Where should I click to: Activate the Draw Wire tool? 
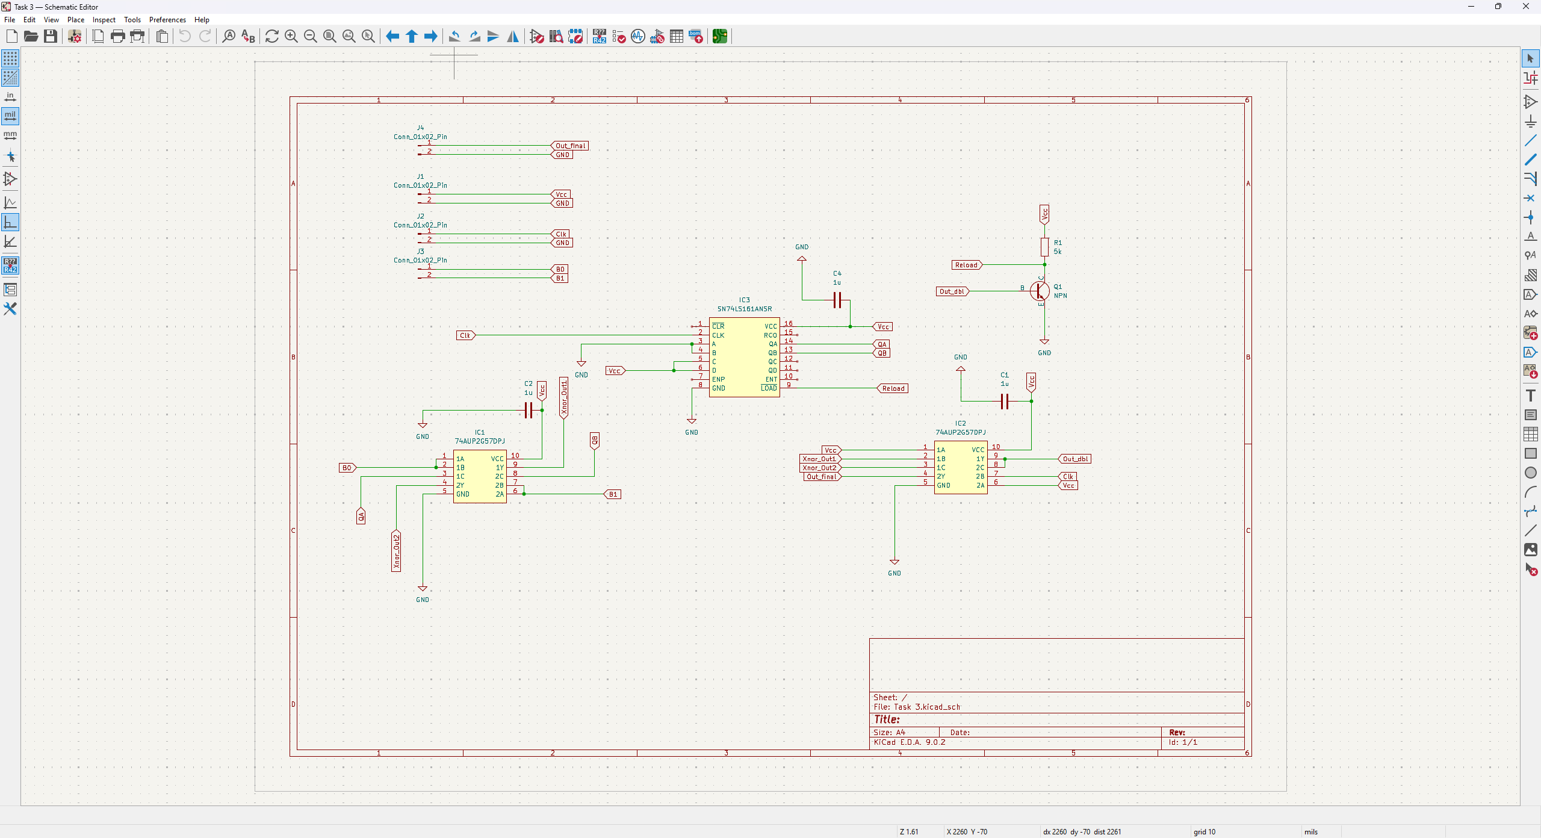(1530, 140)
